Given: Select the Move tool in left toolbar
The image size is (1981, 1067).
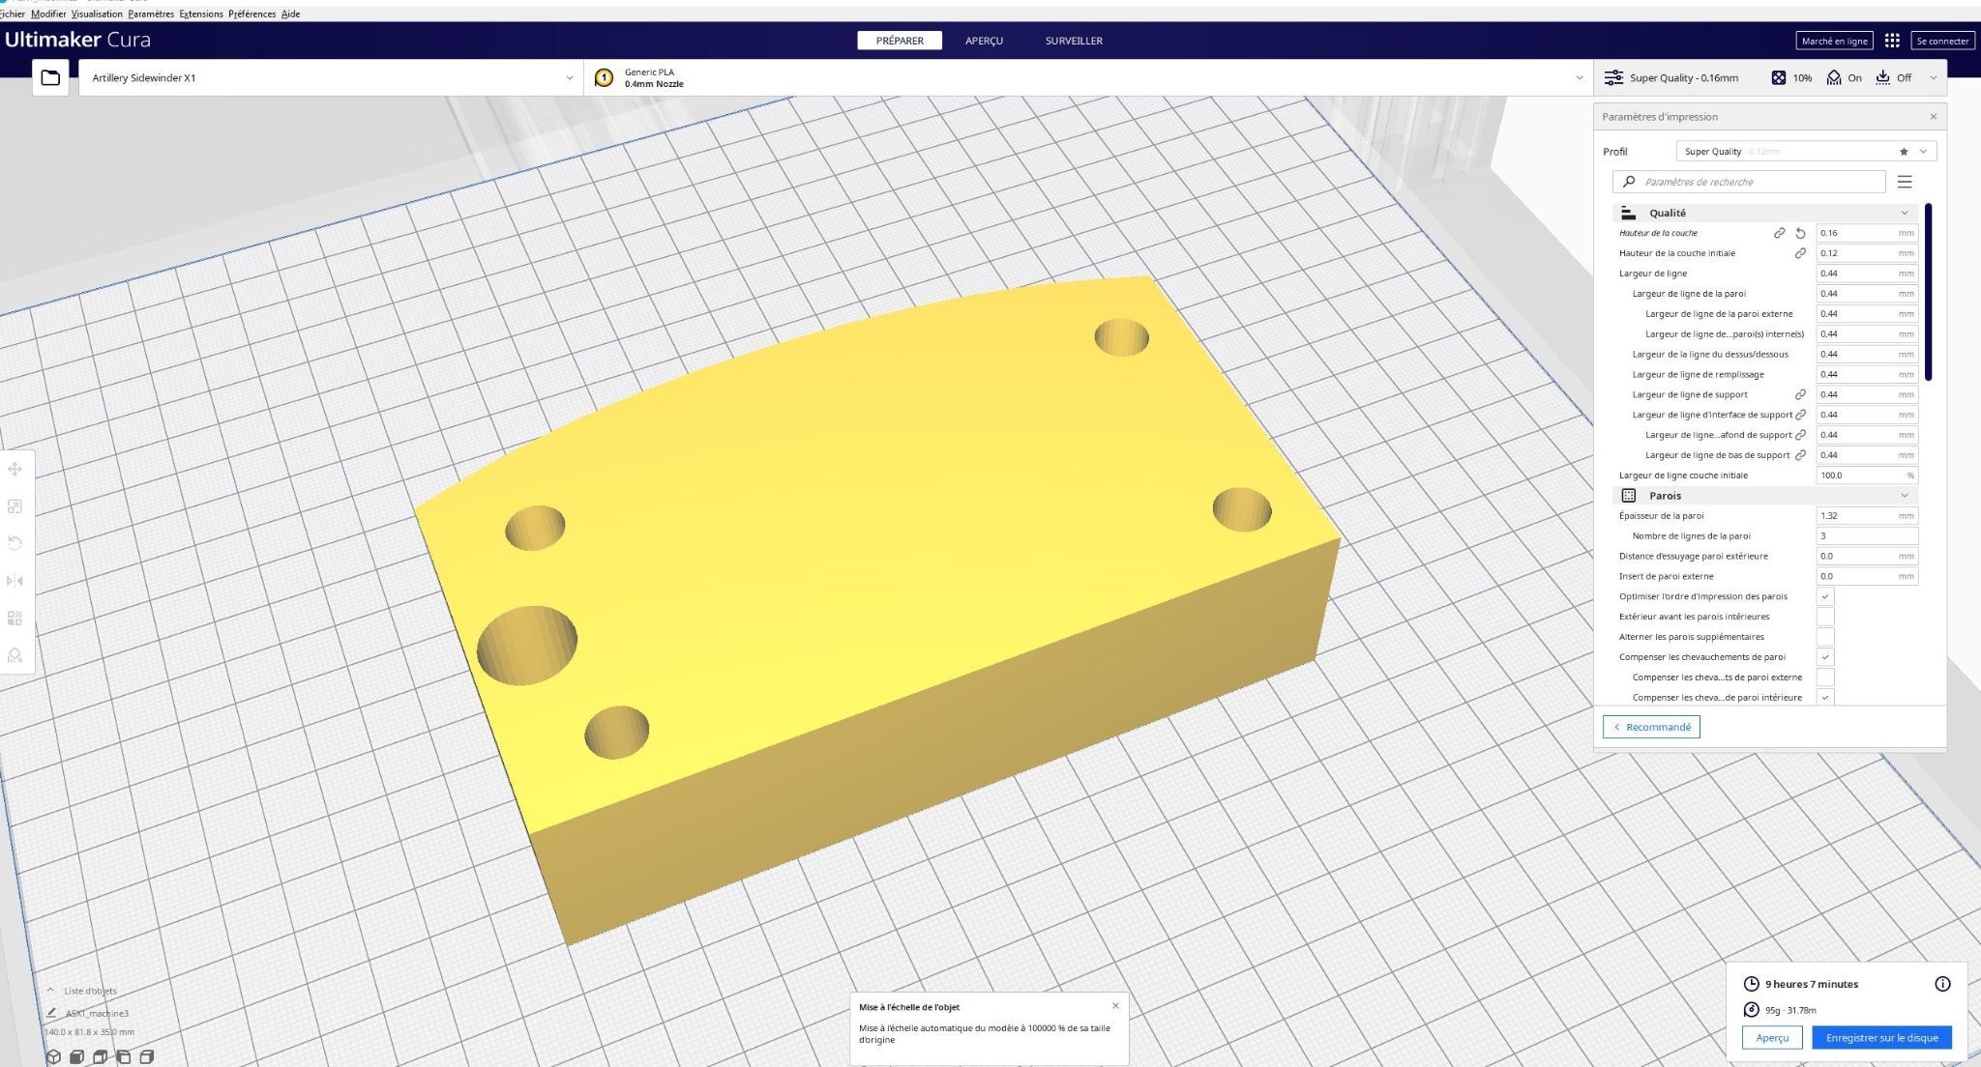Looking at the screenshot, I should pos(15,470).
